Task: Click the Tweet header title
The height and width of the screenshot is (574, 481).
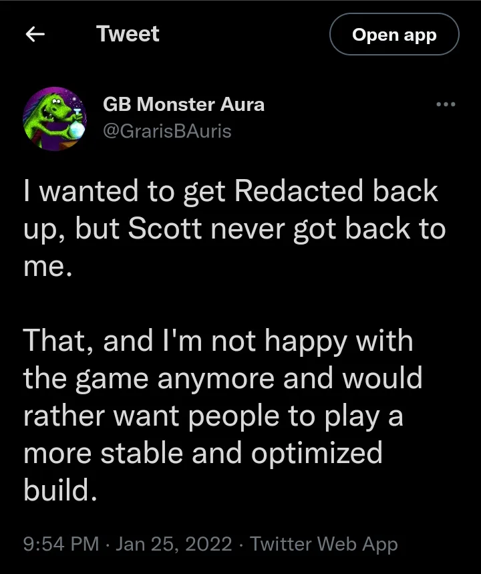Action: tap(128, 33)
